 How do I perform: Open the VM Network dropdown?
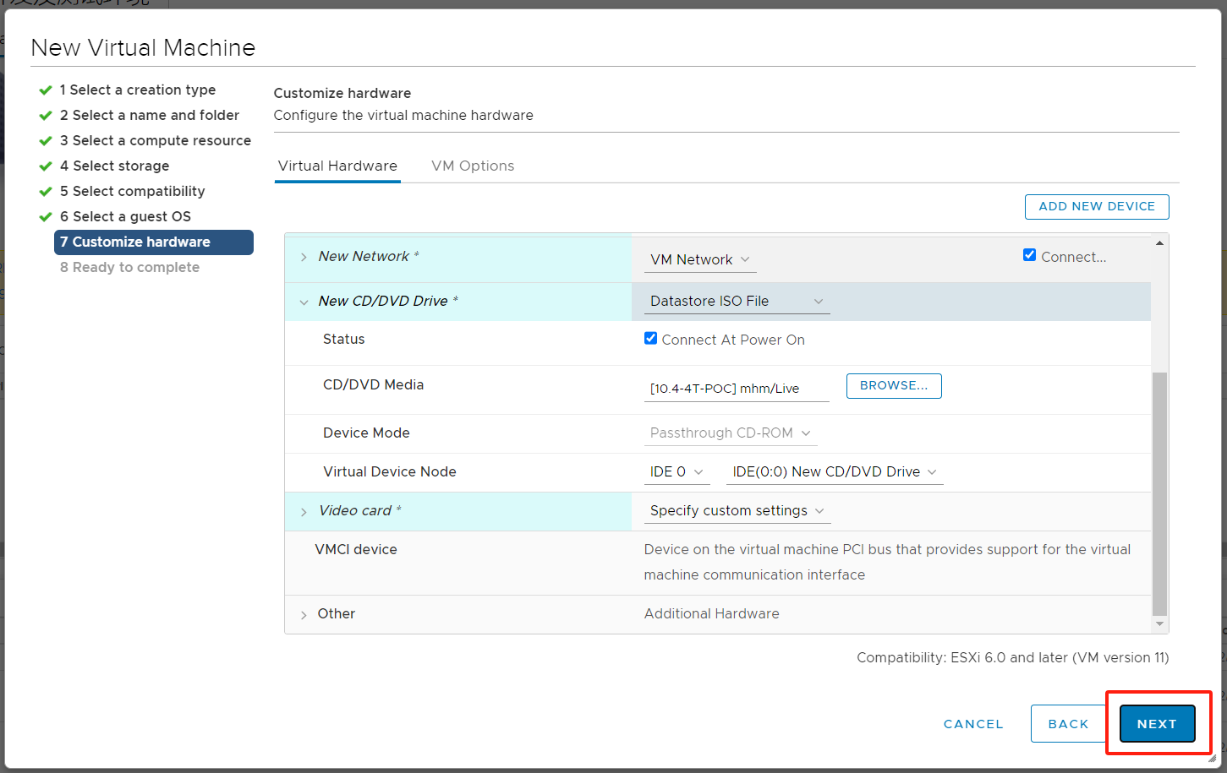pyautogui.click(x=700, y=260)
